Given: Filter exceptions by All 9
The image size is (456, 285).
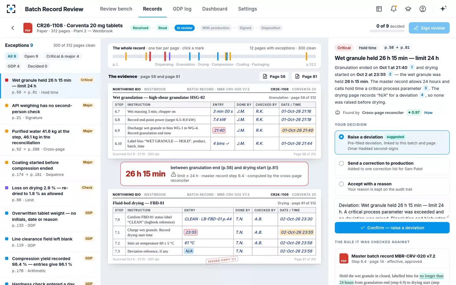Looking at the screenshot, I should coord(12,56).
